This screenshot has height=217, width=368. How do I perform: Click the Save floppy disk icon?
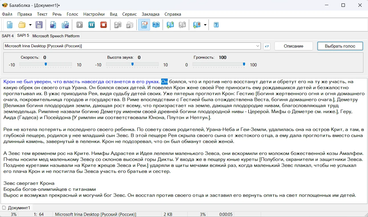[x=39, y=25]
